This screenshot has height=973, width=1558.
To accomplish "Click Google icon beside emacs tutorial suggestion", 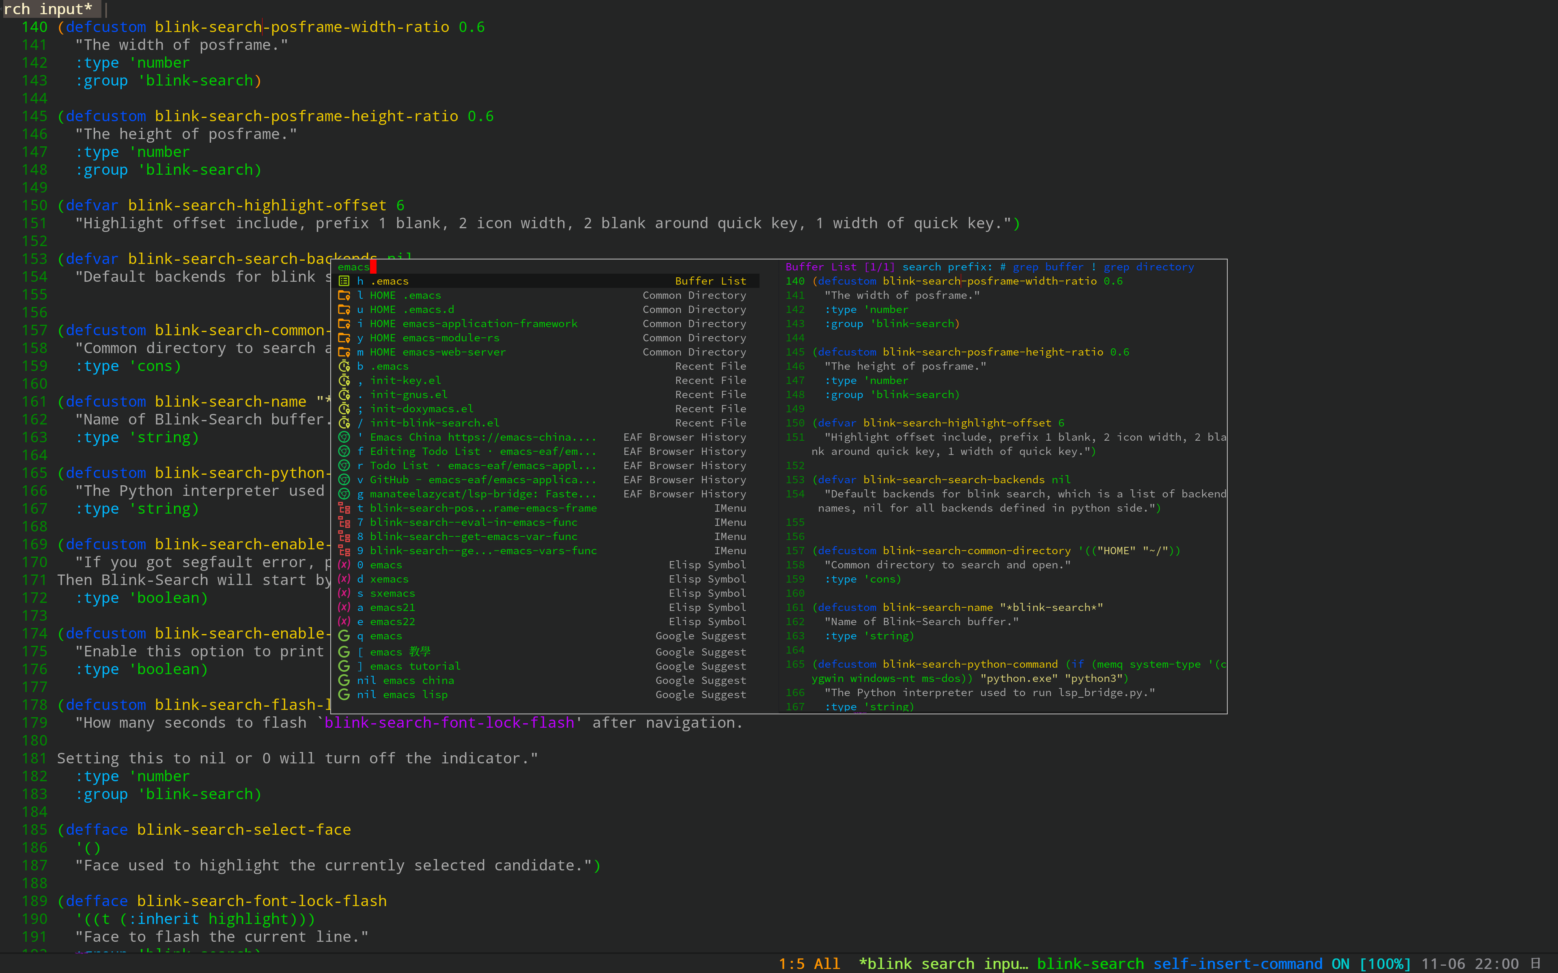I will (x=344, y=666).
